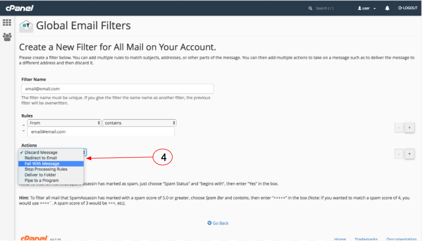Open the Documentation footer link
Viewport: 422px width, 241px height.
[401, 239]
